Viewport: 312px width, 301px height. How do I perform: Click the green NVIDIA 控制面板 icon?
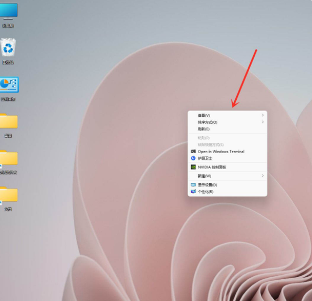point(193,167)
